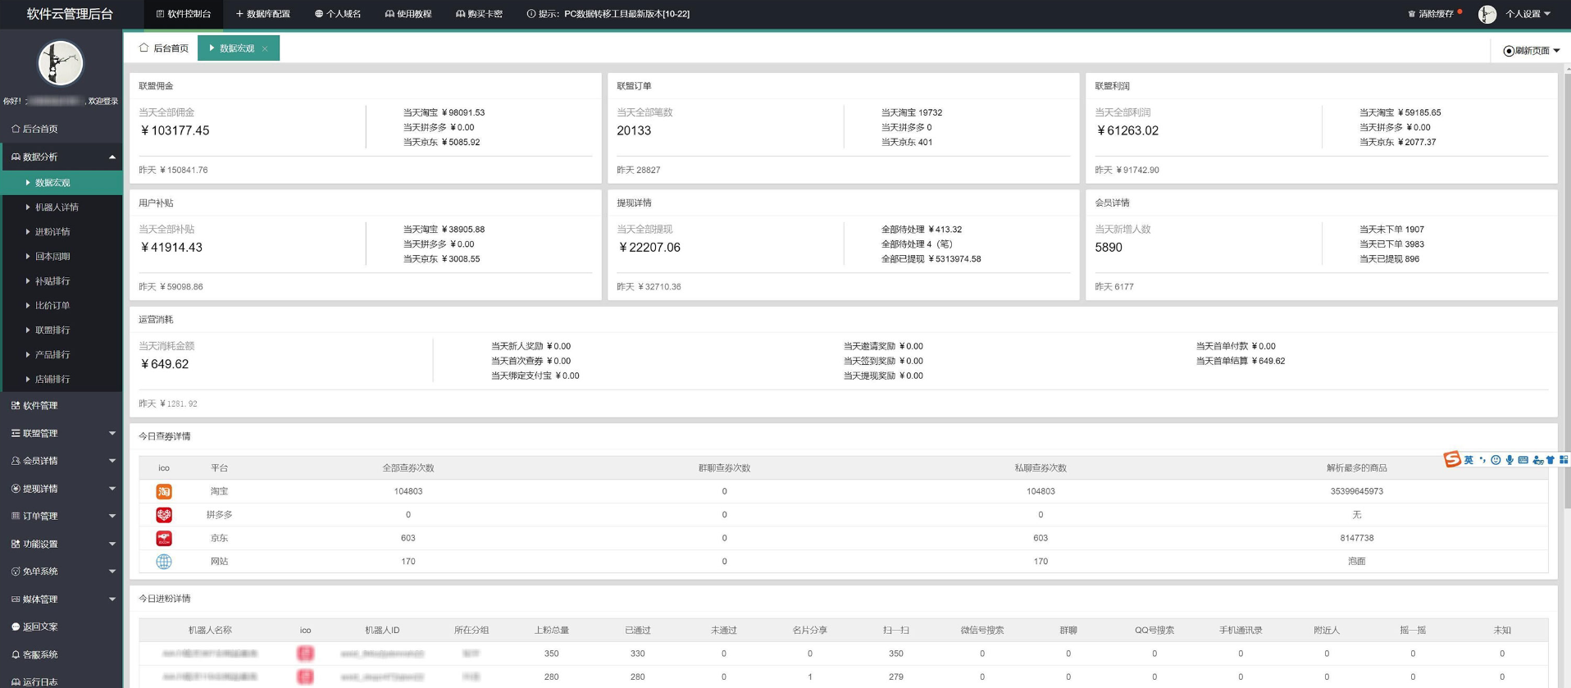1571x688 pixels.
Task: Select 店铺排行 in the sidebar
Action: point(61,380)
